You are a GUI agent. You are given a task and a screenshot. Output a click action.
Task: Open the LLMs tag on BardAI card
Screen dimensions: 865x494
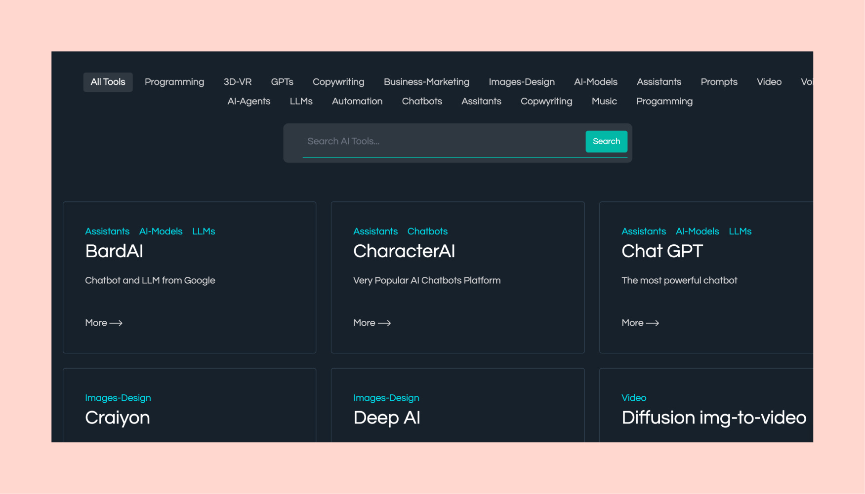(x=204, y=231)
